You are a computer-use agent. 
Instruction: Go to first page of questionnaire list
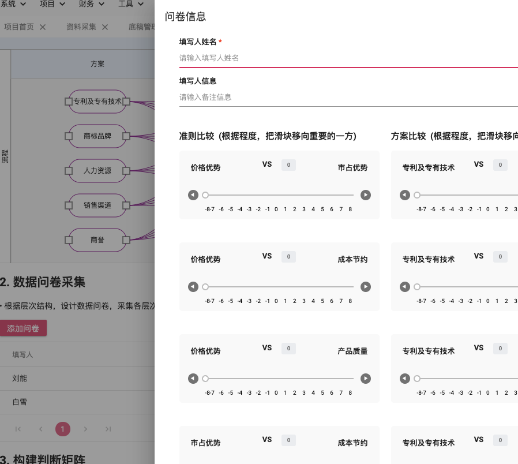[x=18, y=429]
